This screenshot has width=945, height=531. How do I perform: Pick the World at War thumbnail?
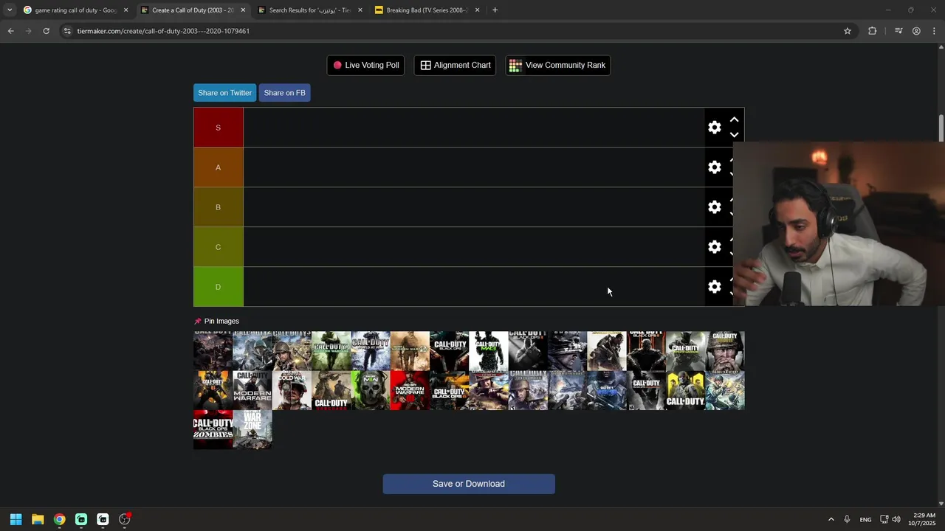(371, 351)
